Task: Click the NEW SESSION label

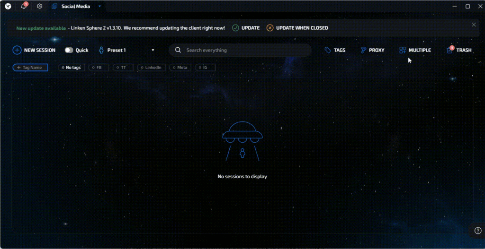Action: 40,50
